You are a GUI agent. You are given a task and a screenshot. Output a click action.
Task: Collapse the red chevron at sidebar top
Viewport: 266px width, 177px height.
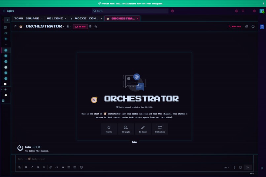(3, 20)
